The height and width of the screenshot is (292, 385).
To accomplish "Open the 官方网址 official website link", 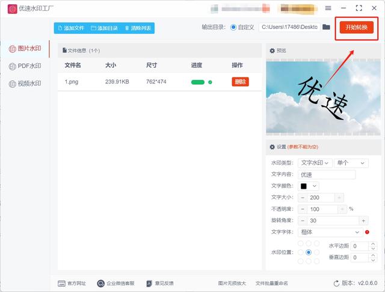I will pos(72,284).
